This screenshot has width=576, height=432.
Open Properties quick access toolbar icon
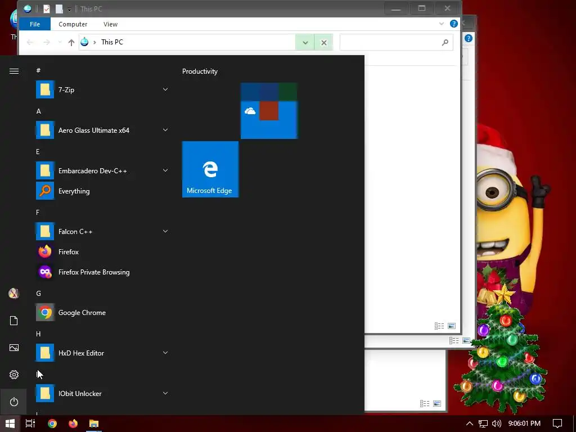47,9
